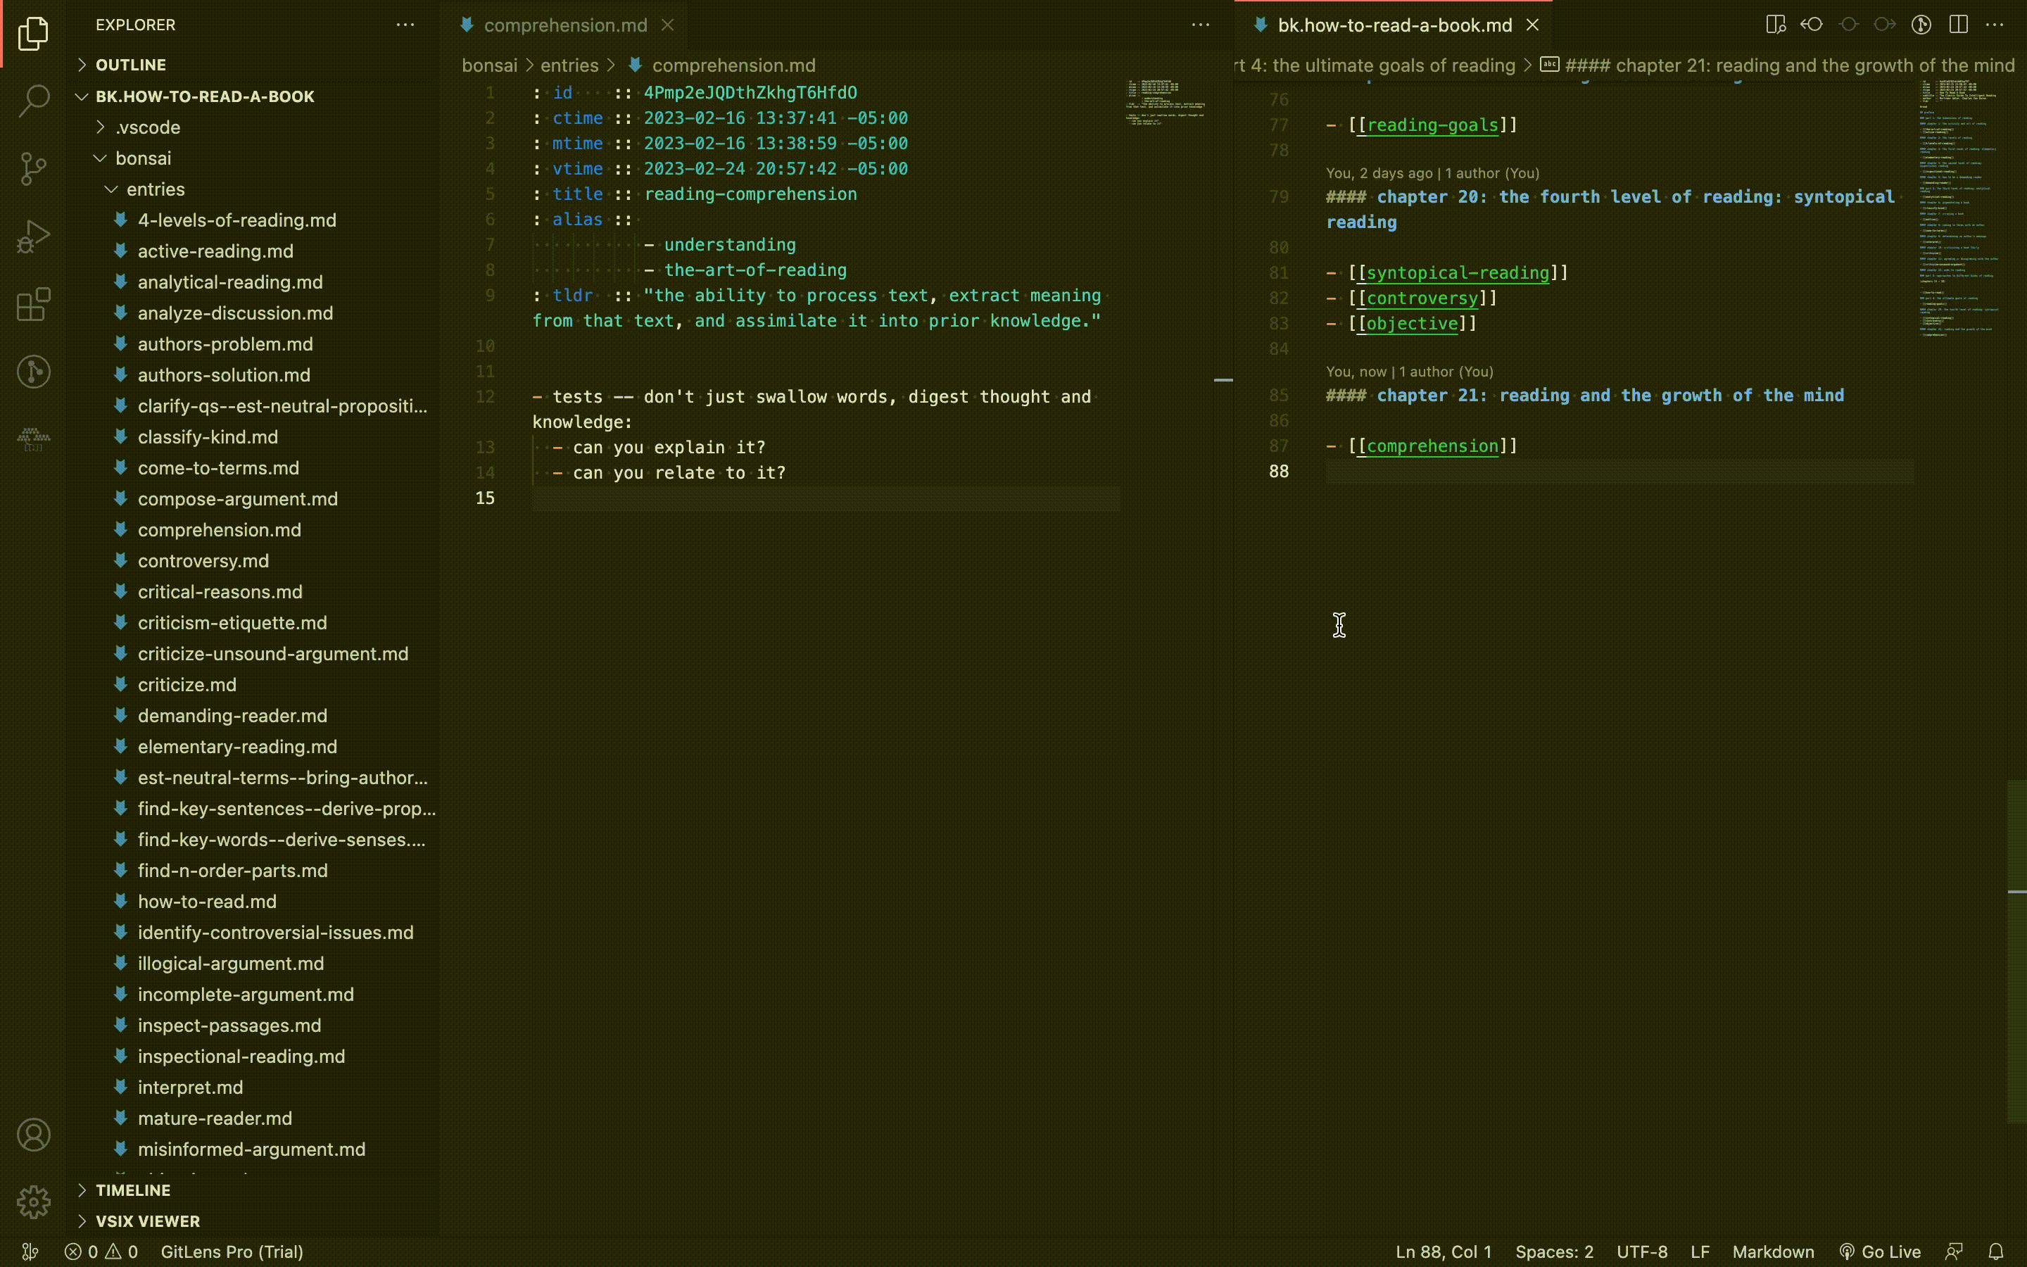2027x1267 pixels.
Task: Open the Manage gear menu
Action: [34, 1202]
